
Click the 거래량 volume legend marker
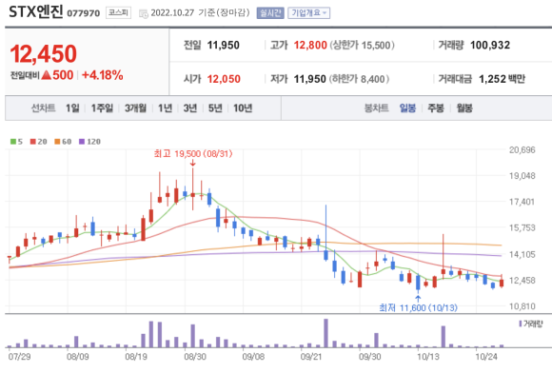(521, 324)
